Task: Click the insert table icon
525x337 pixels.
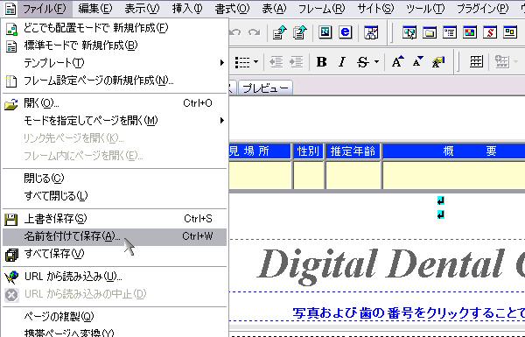Action: click(x=476, y=62)
